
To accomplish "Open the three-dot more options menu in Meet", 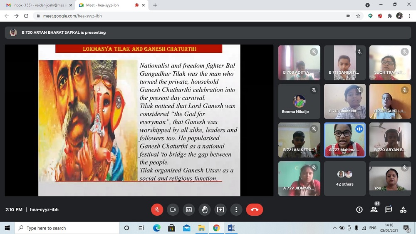I will pos(236,210).
